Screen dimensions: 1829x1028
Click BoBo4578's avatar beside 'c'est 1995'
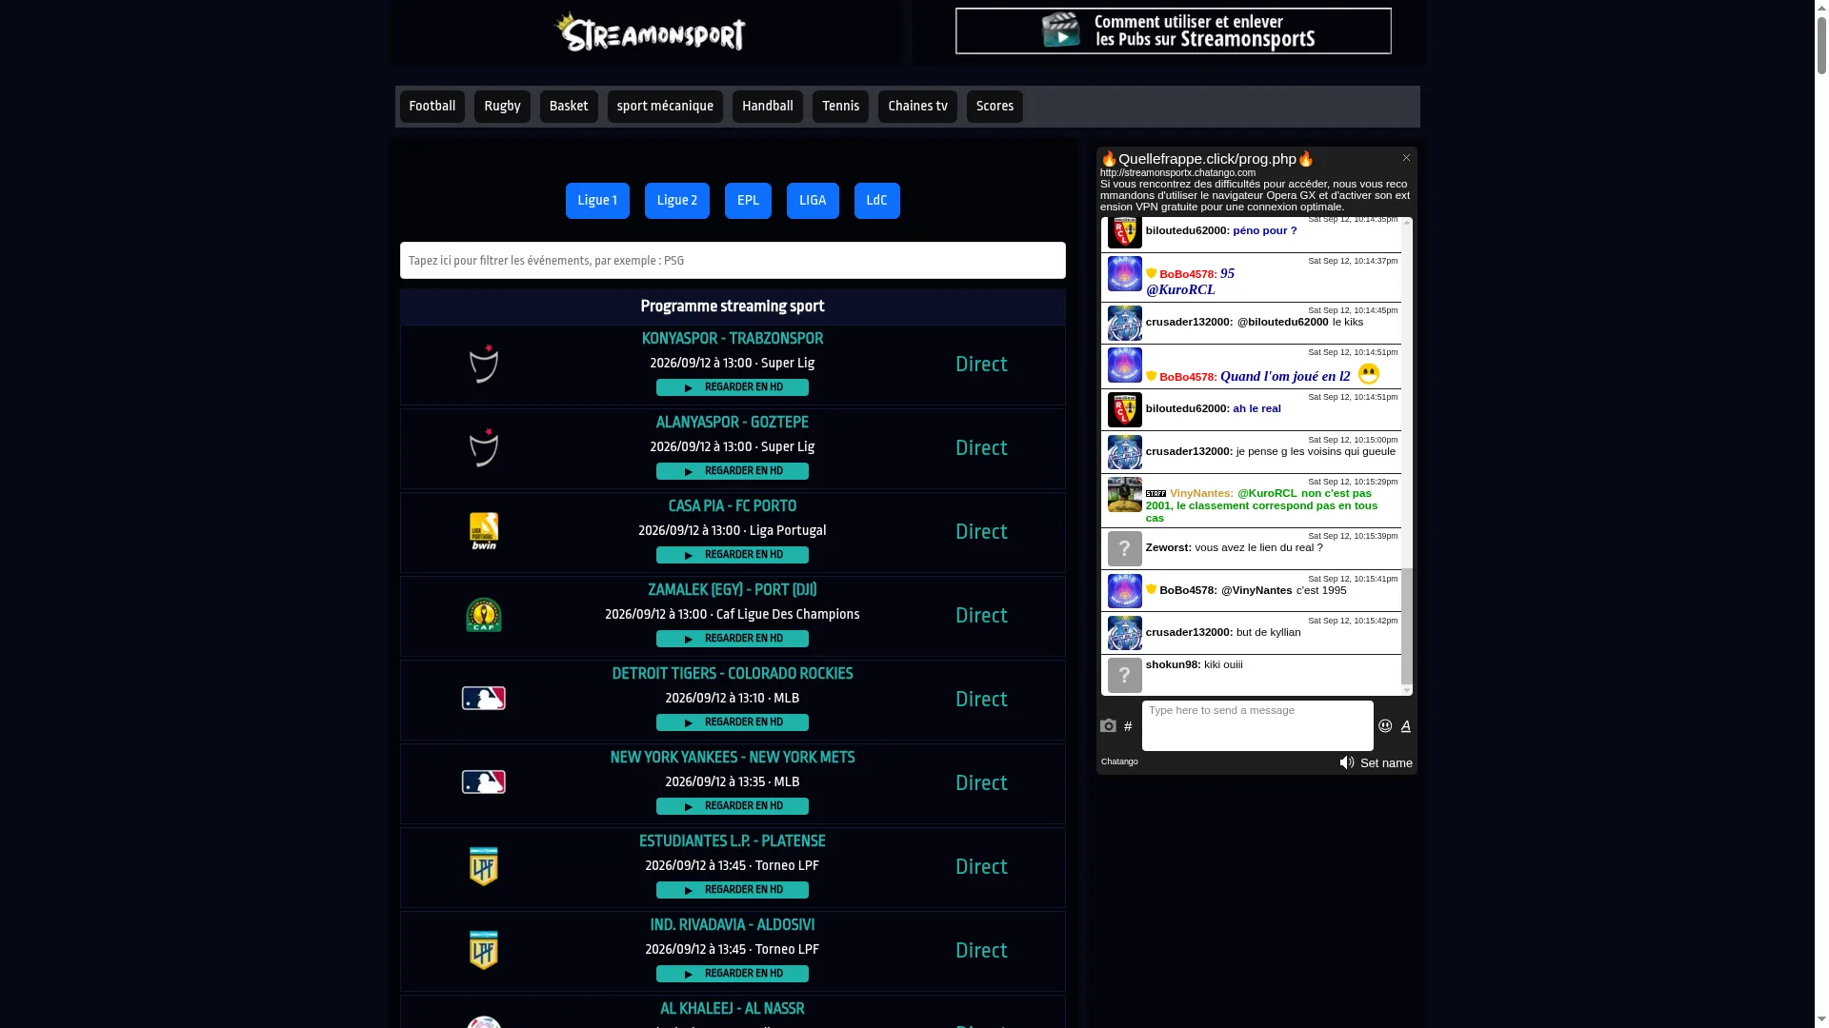[1125, 591]
